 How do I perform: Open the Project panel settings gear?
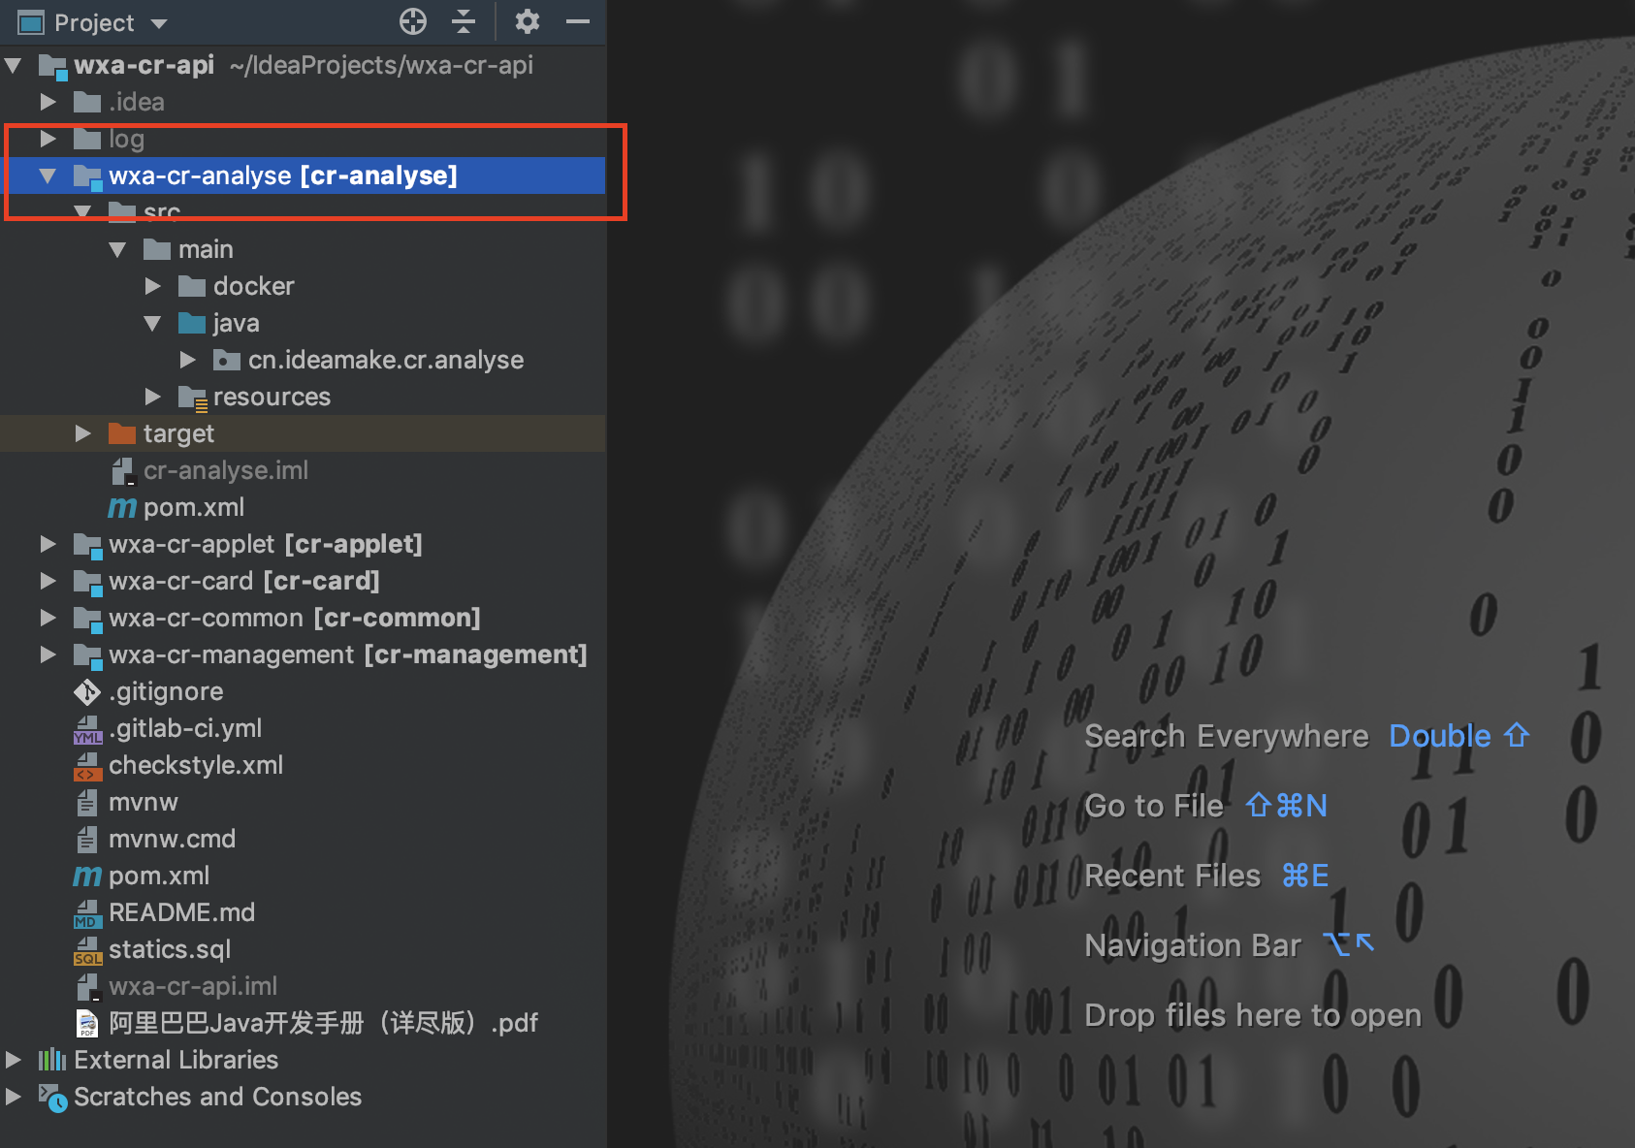pos(527,22)
